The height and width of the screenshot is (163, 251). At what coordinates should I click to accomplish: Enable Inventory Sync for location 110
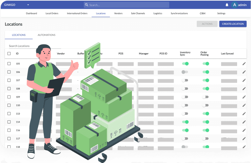click(x=185, y=105)
